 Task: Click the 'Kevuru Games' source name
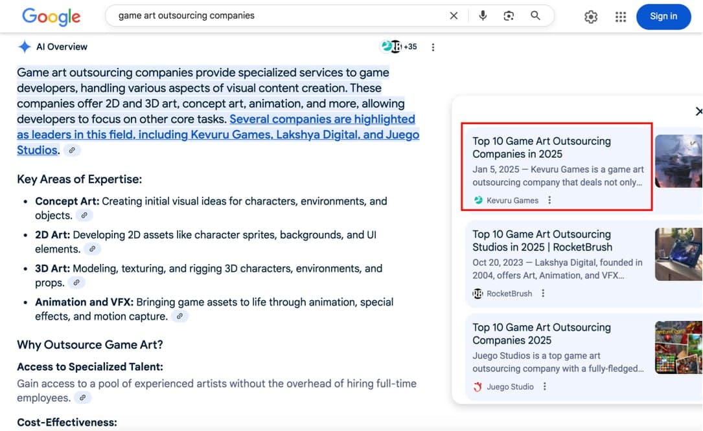tap(513, 200)
